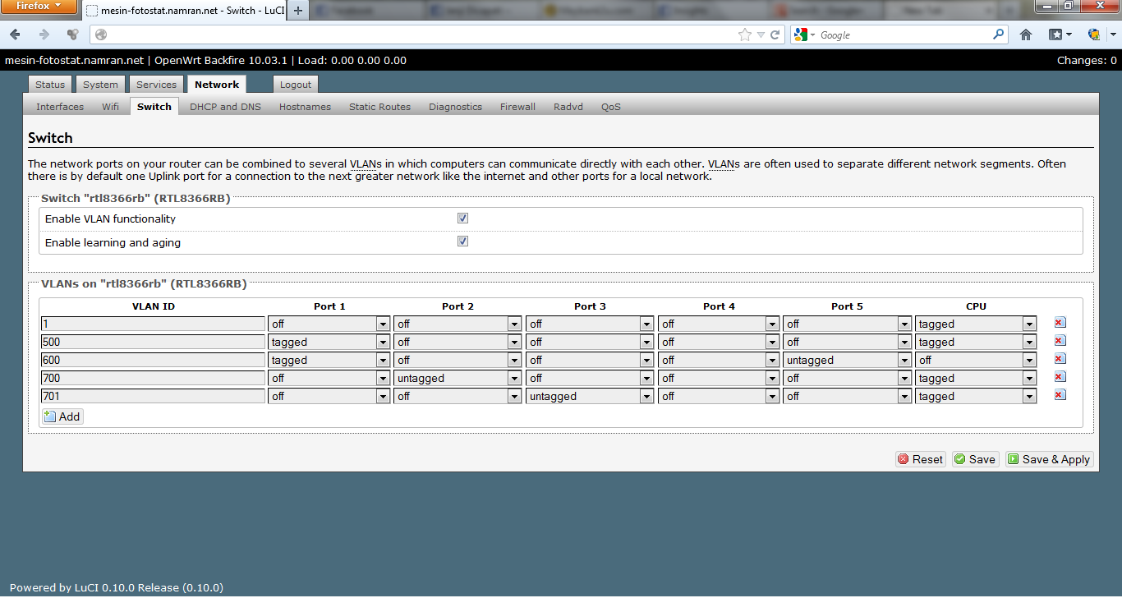The width and height of the screenshot is (1122, 598).
Task: Uncheck Enable learning and aging
Action: point(463,241)
